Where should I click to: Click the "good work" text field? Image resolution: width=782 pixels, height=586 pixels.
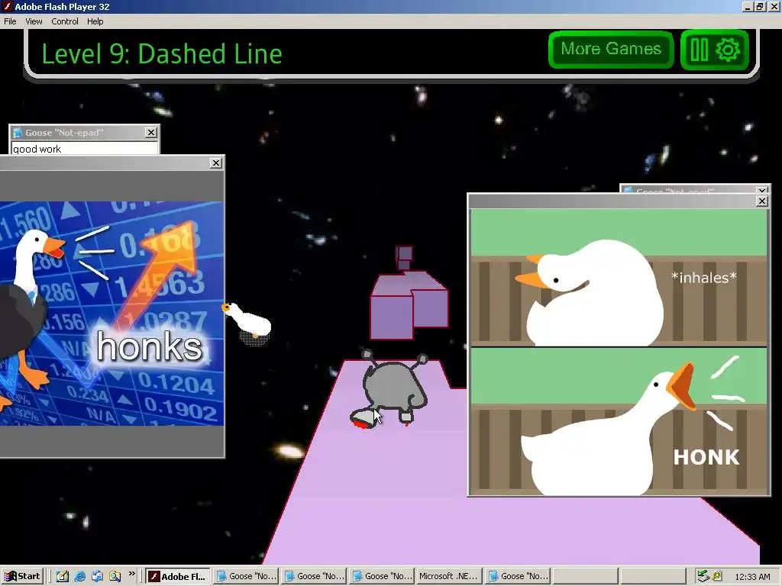(84, 149)
